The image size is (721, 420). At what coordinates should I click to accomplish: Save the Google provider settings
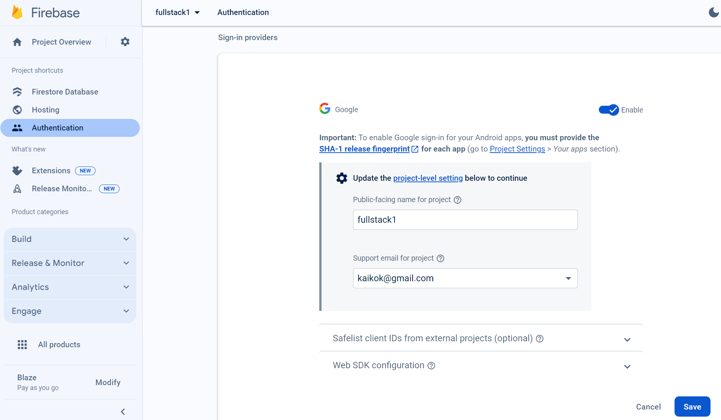[692, 406]
